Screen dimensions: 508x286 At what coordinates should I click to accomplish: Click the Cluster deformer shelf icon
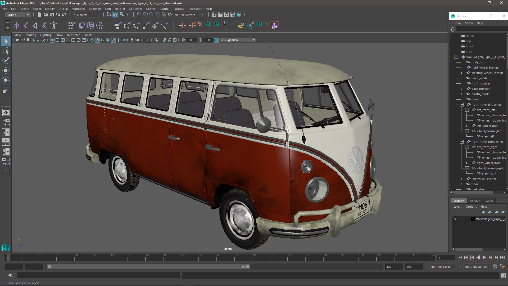click(100, 25)
